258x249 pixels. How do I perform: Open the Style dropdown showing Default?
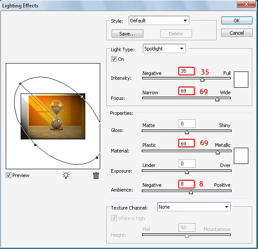[x=159, y=21]
